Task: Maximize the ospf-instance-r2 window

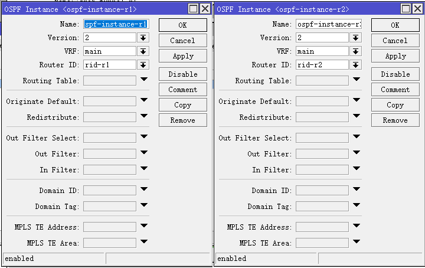Action: (x=406, y=9)
